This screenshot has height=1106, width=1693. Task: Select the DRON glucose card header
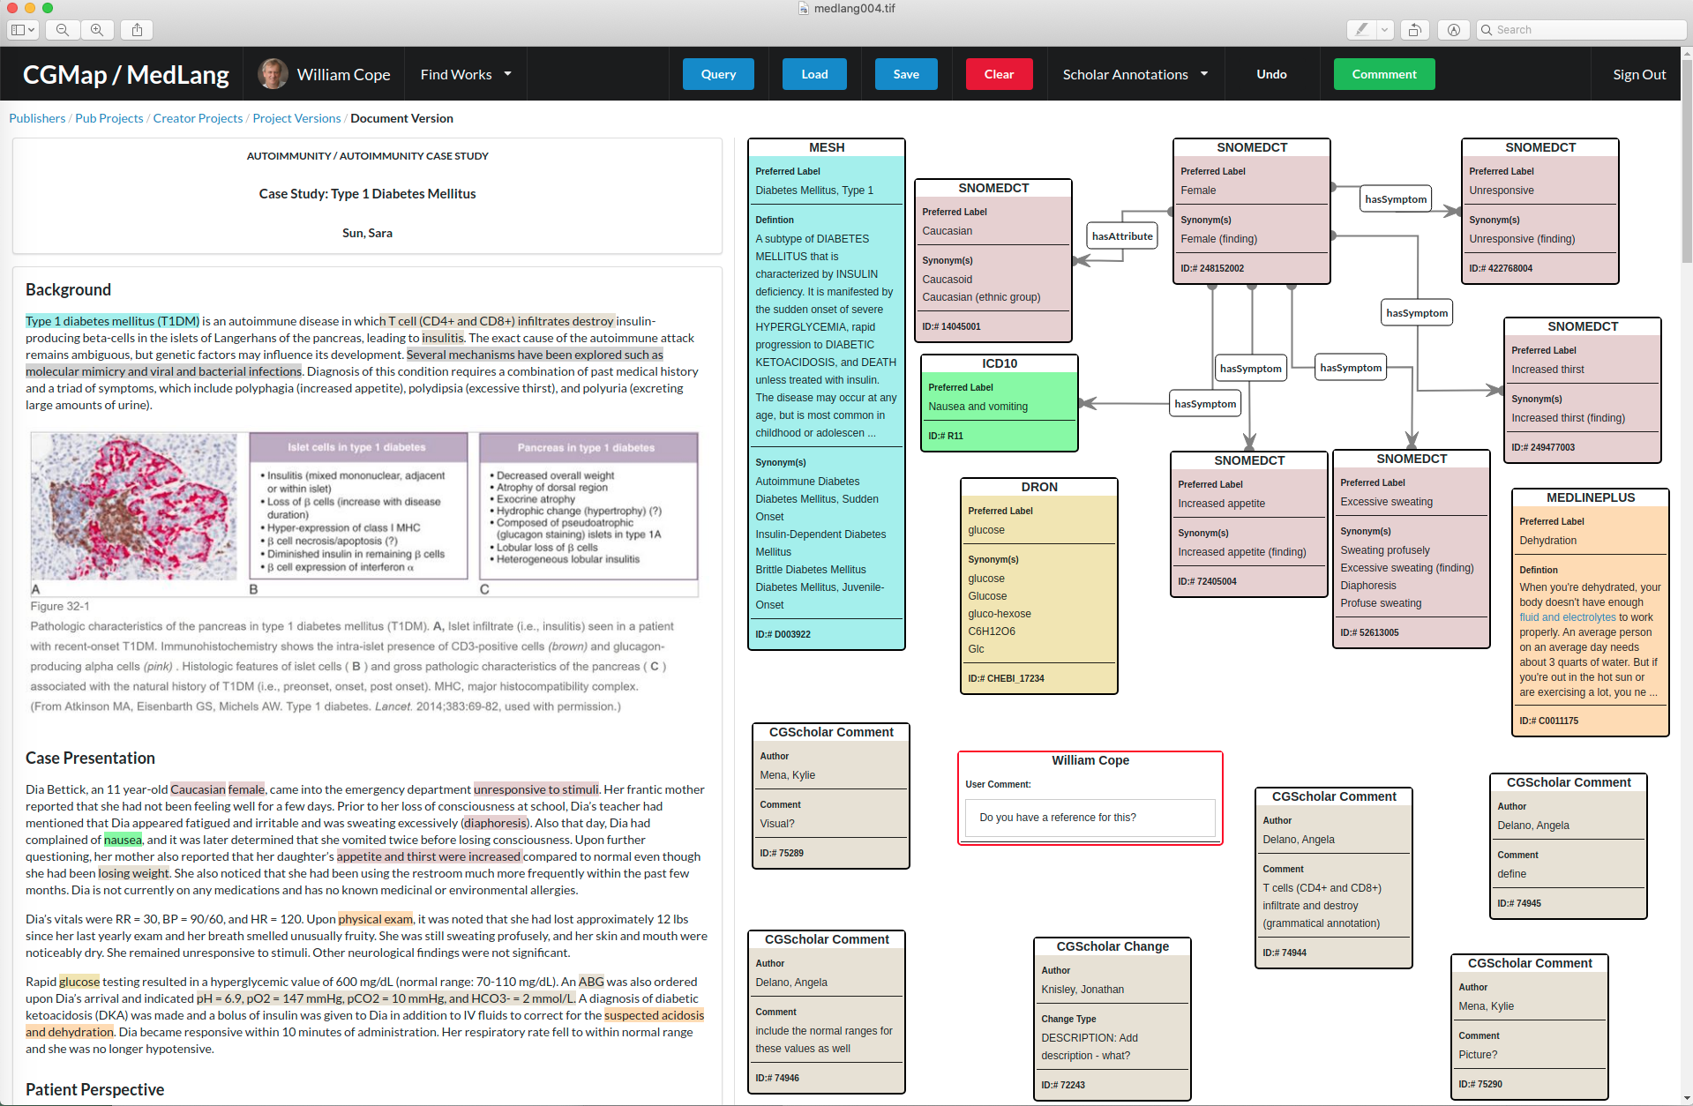(x=1039, y=487)
